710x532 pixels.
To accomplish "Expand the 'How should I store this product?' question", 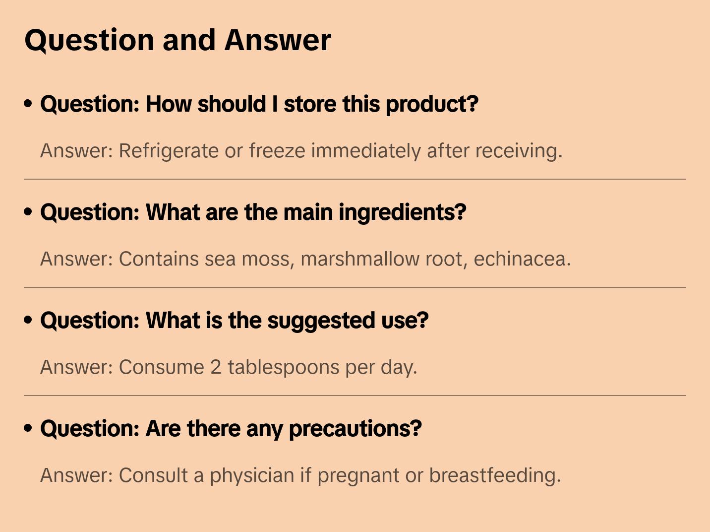I will click(x=259, y=104).
